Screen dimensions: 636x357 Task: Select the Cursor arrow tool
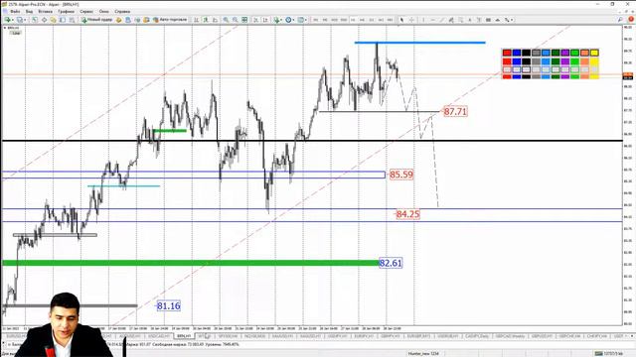click(401, 20)
